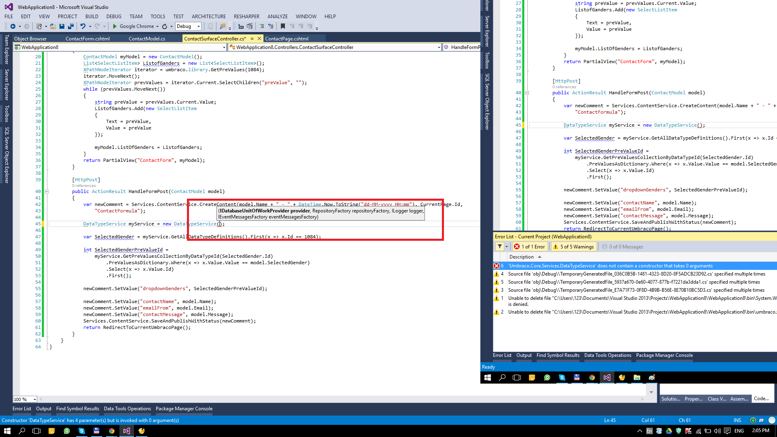Collapse the HandleFormPost method outline at line 40
777x437 pixels.
point(47,191)
